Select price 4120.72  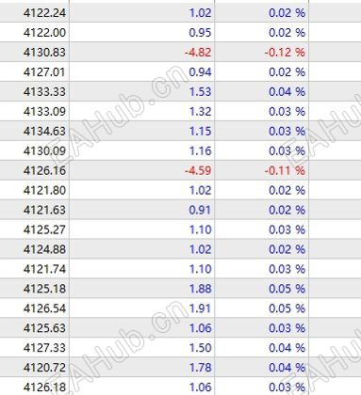click(44, 368)
